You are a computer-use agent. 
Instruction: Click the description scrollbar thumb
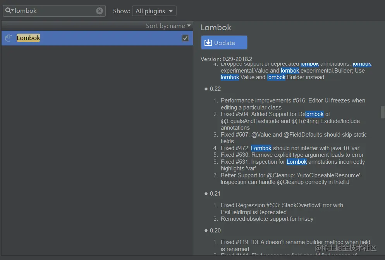(x=382, y=112)
